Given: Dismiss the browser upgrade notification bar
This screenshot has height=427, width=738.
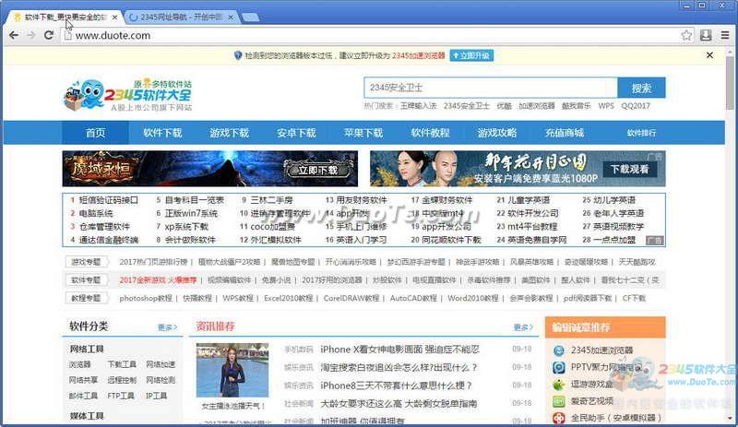Looking at the screenshot, I should (709, 55).
